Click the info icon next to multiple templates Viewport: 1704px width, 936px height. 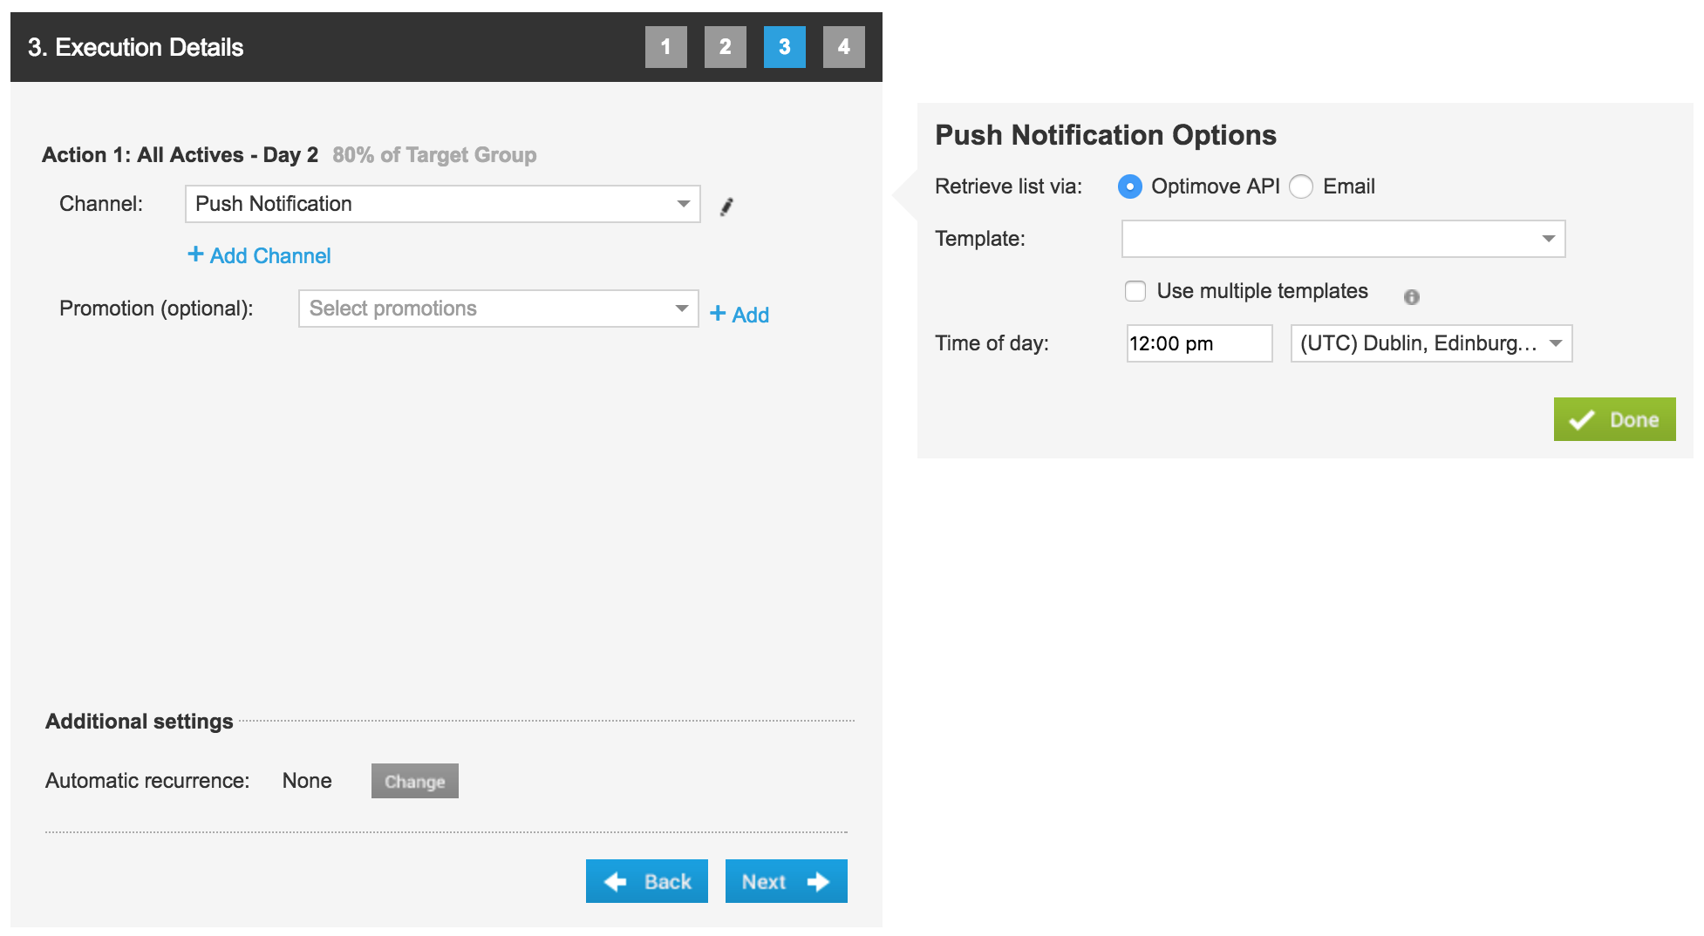point(1411,297)
